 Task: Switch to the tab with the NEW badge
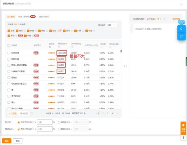tap(27, 17)
